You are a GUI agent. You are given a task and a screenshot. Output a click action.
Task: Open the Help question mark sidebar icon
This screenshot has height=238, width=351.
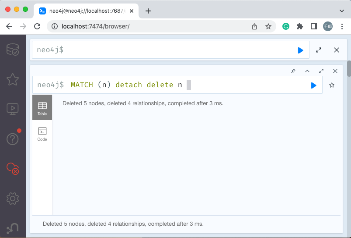[x=13, y=139]
